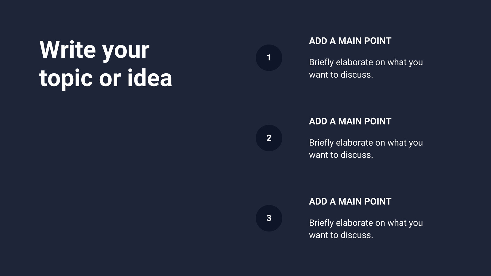Screen dimensions: 491x276
Task: Click the word 'Write' in the title
Action: coord(68,49)
